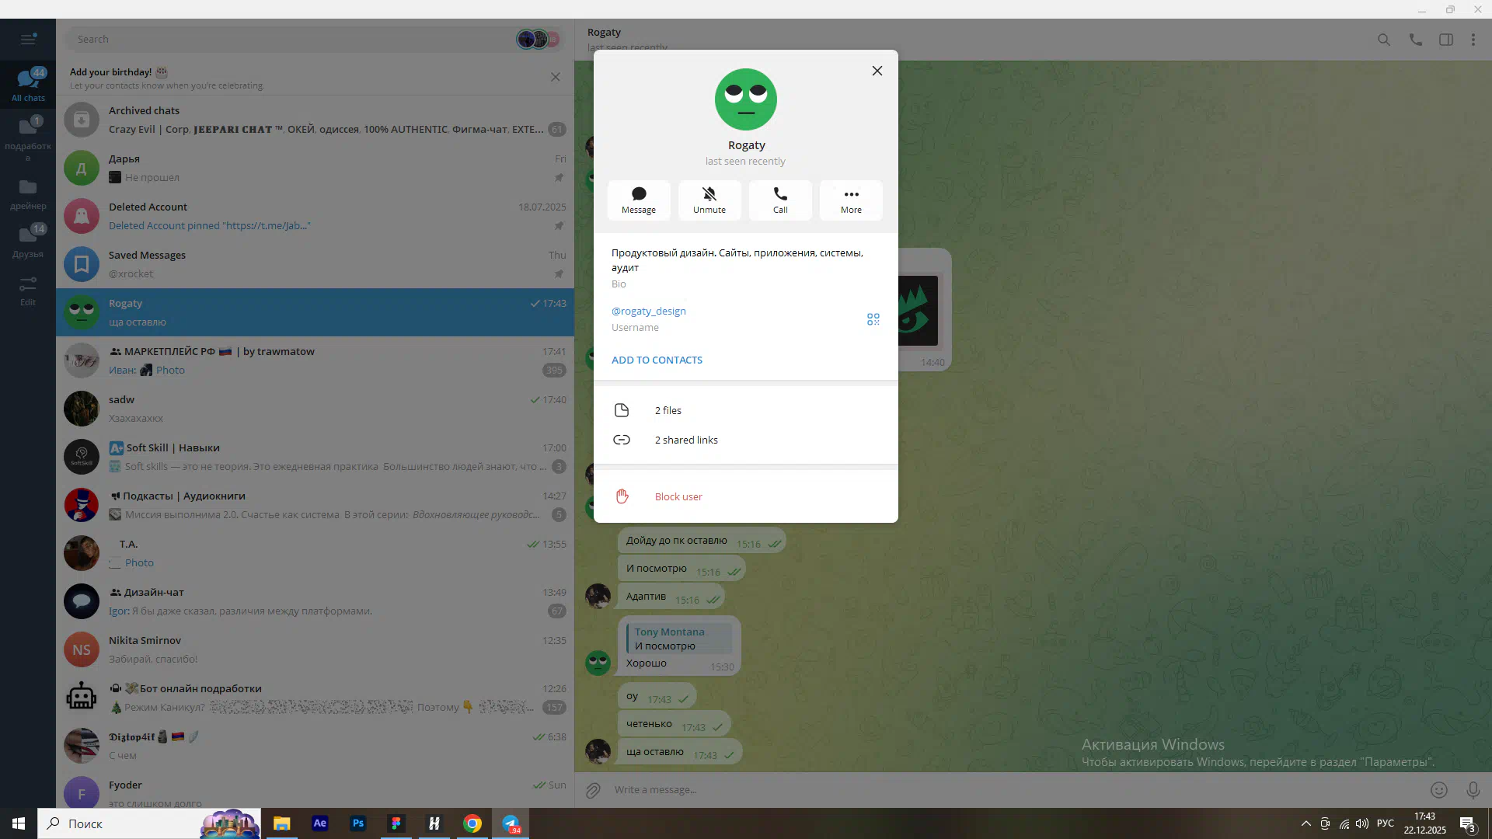The width and height of the screenshot is (1492, 839).
Task: Click ADD TO CONTACTS link
Action: pos(657,360)
